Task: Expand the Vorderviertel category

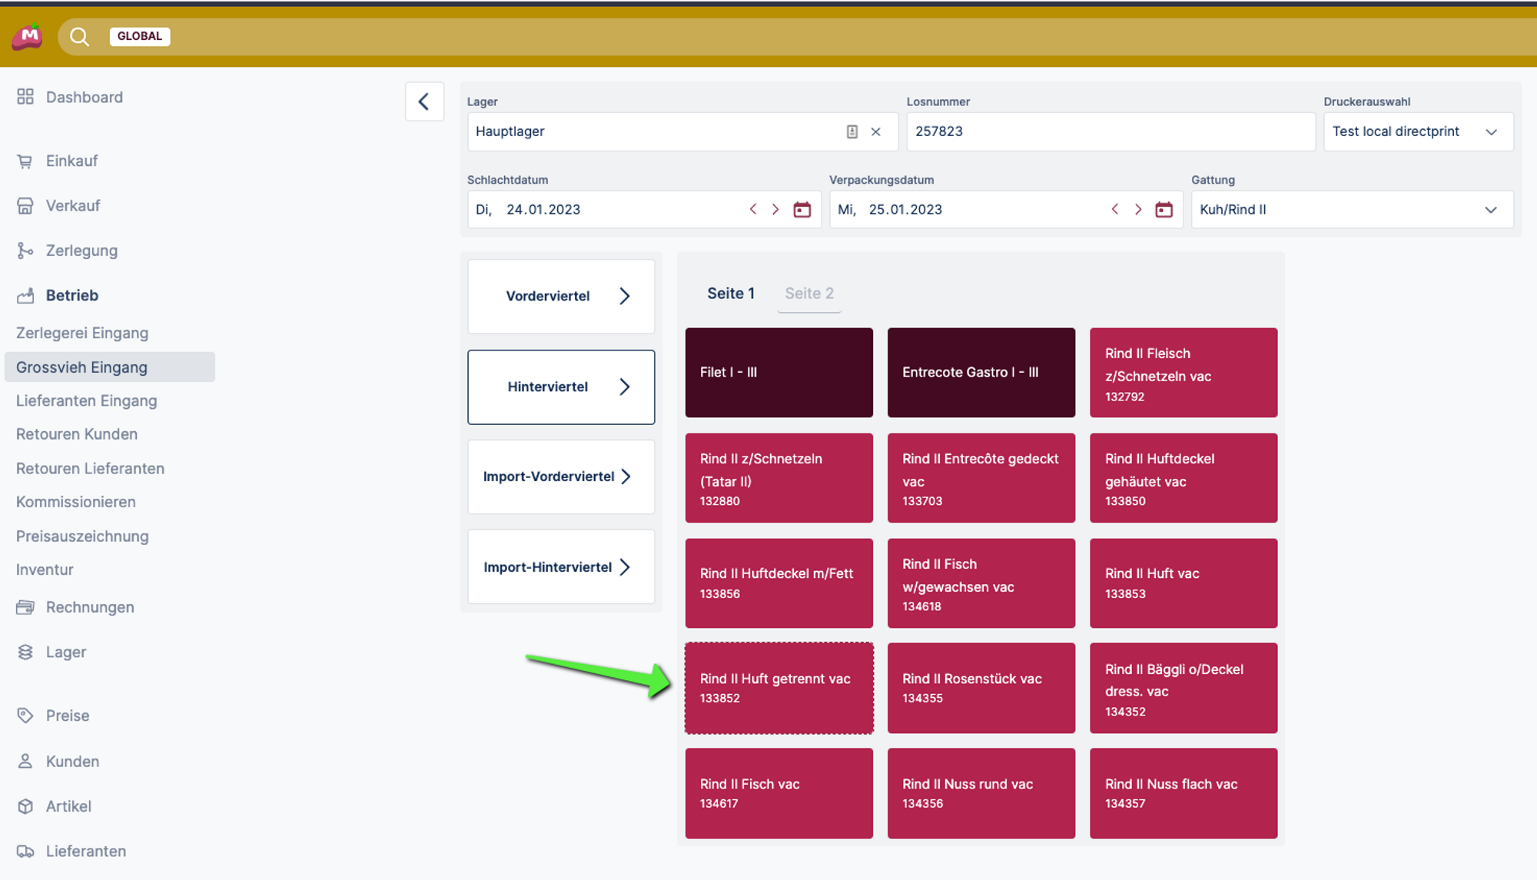Action: [x=561, y=296]
